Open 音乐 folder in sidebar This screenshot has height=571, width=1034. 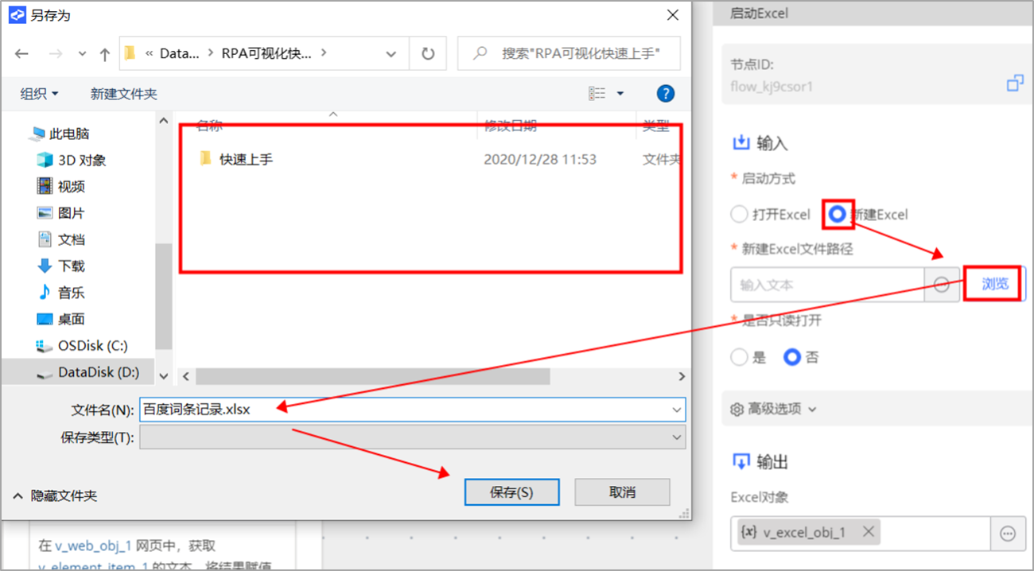tap(61, 293)
